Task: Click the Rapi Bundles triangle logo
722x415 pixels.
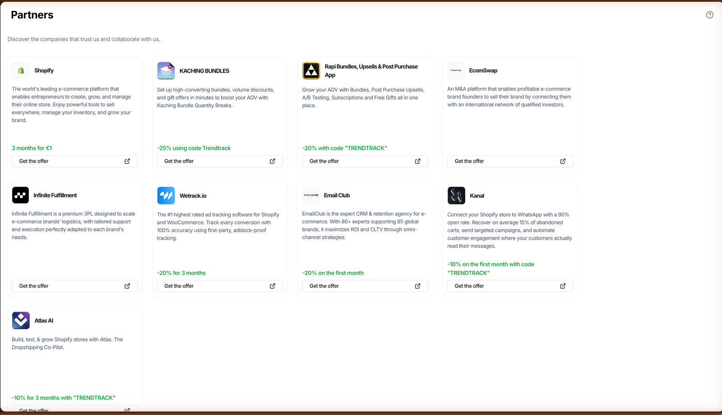Action: pos(311,71)
